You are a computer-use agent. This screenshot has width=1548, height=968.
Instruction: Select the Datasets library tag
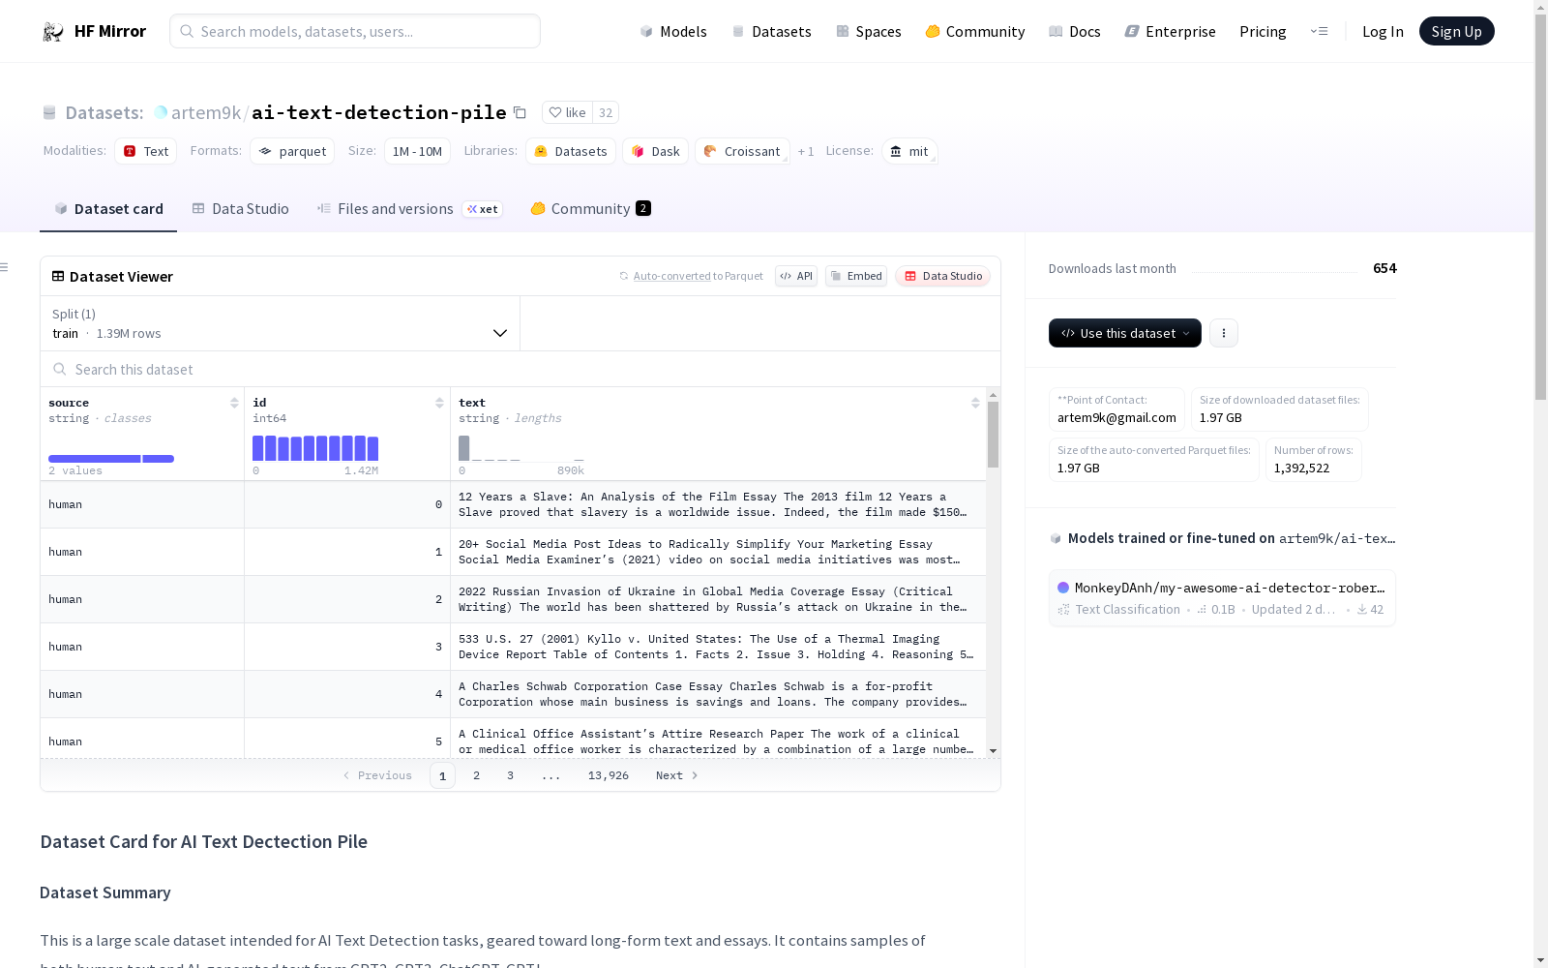(x=571, y=151)
